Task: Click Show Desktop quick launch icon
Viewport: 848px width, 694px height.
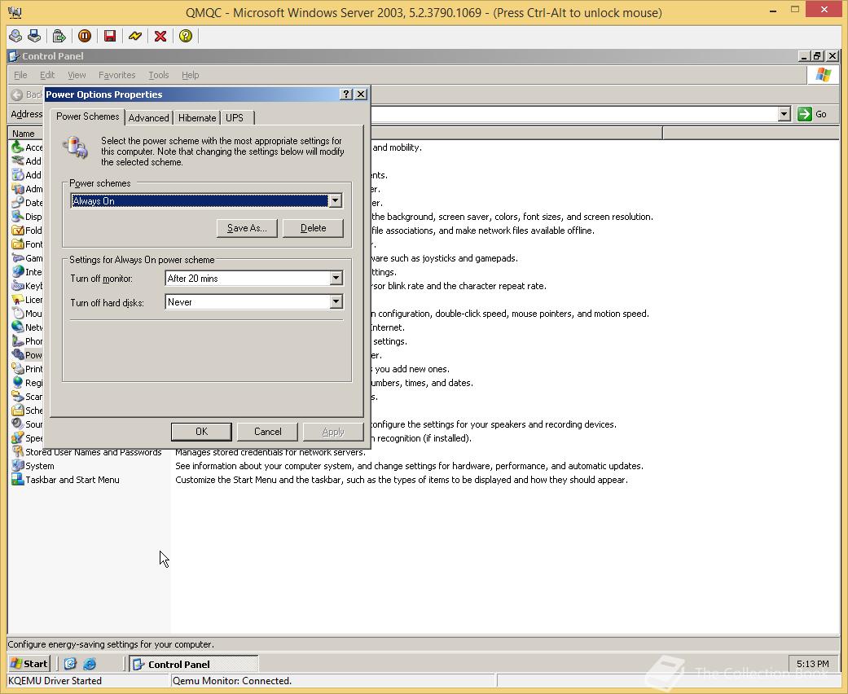Action: [x=70, y=664]
